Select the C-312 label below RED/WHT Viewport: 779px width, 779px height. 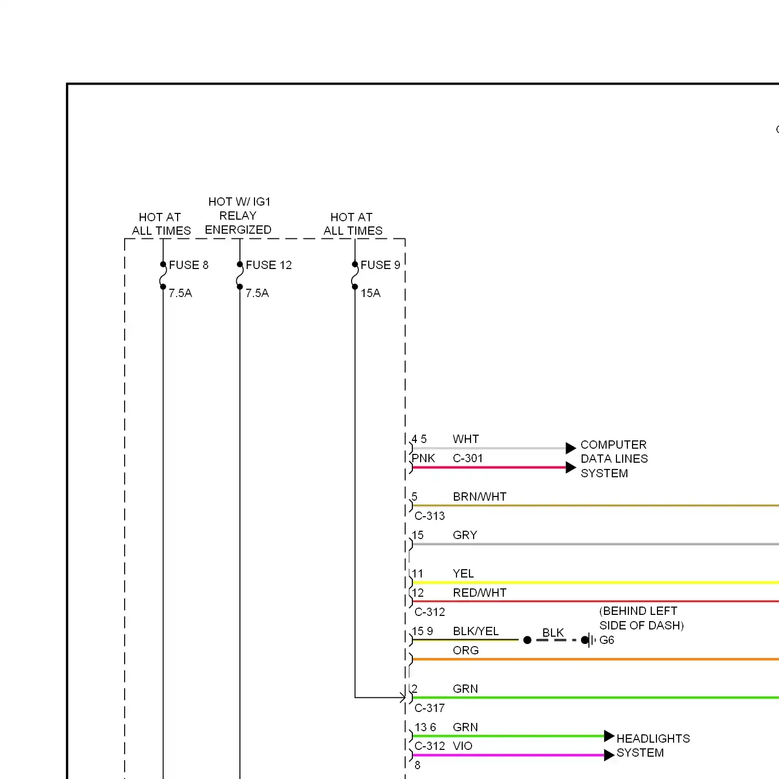point(429,612)
